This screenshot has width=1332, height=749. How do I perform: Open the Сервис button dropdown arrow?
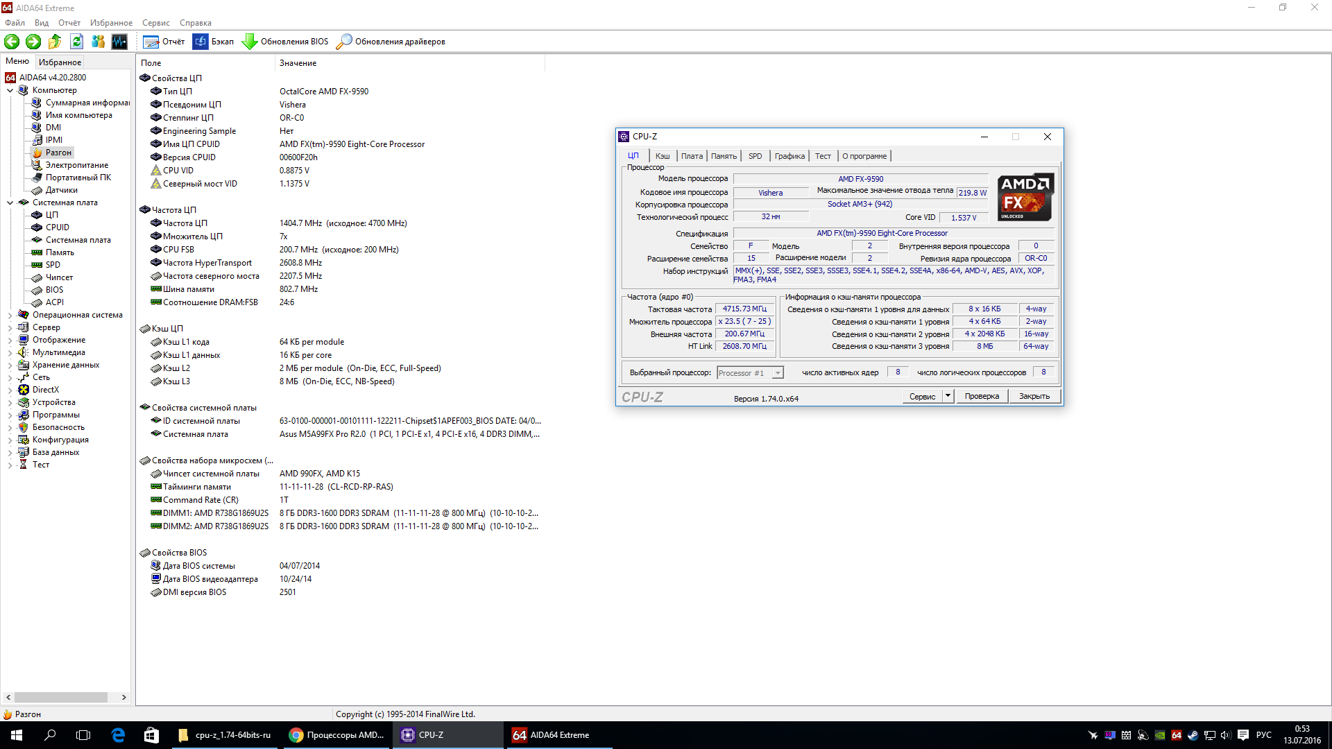click(948, 396)
